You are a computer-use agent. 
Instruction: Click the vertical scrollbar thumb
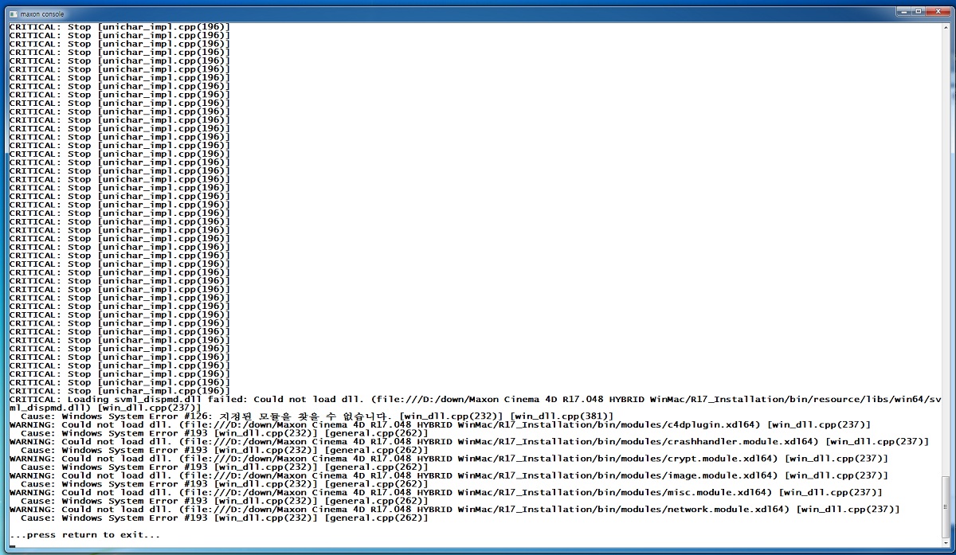pyautogui.click(x=946, y=506)
